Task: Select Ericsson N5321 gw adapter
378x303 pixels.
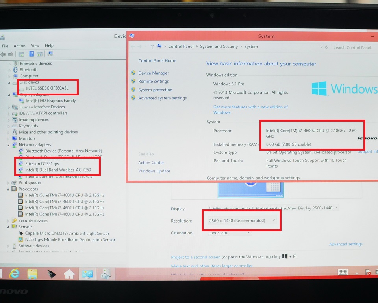Action: coord(42,164)
